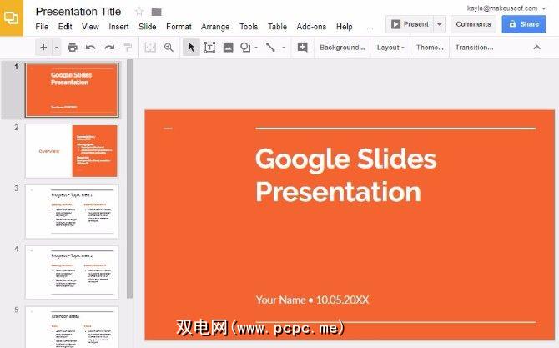Open the Table menu
Viewport: 559px width, 348px height.
click(277, 27)
